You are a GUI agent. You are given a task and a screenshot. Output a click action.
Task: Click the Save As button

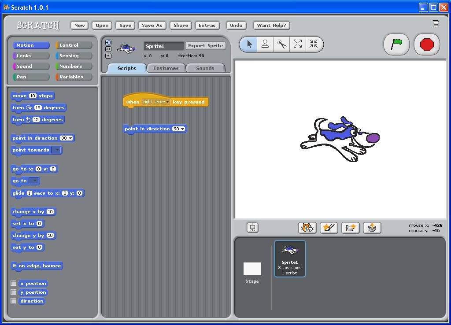point(152,25)
